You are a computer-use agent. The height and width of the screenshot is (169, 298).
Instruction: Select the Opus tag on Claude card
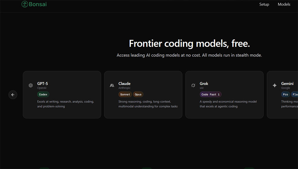point(138,94)
